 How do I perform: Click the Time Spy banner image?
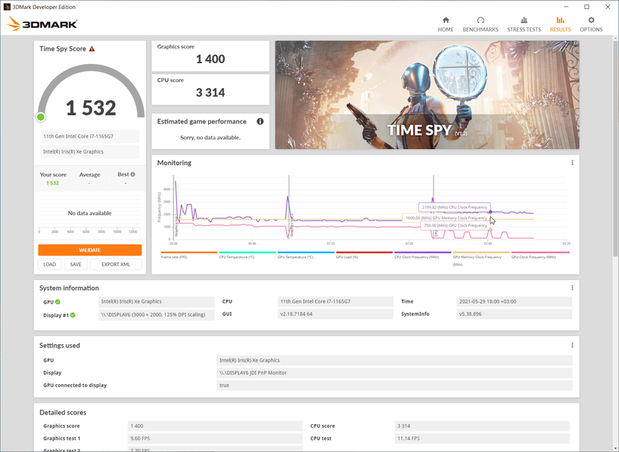point(427,95)
